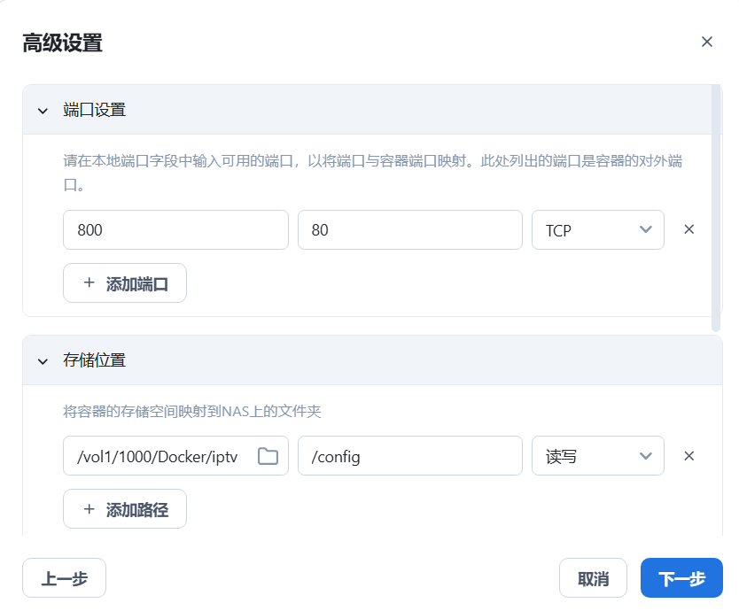739x611 pixels.
Task: Proceed with 下一步
Action: pyautogui.click(x=682, y=578)
